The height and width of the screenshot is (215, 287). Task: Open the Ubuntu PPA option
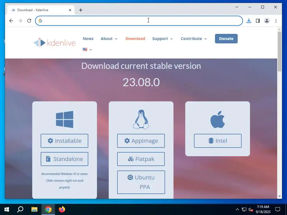pyautogui.click(x=141, y=182)
